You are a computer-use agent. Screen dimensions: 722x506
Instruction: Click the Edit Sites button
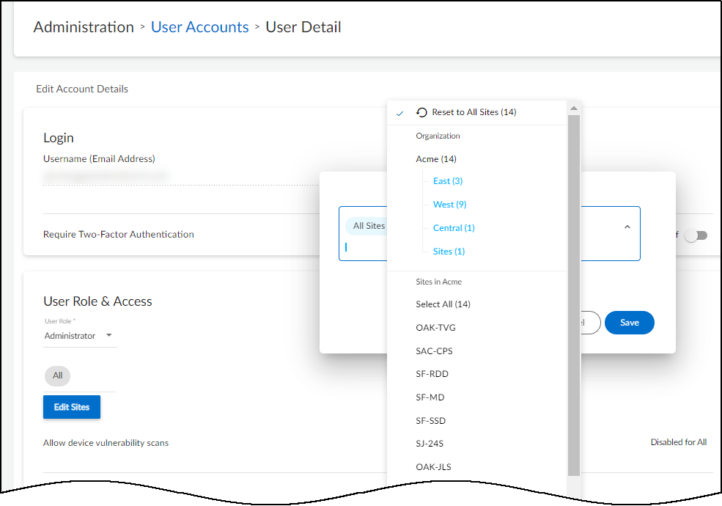[72, 407]
